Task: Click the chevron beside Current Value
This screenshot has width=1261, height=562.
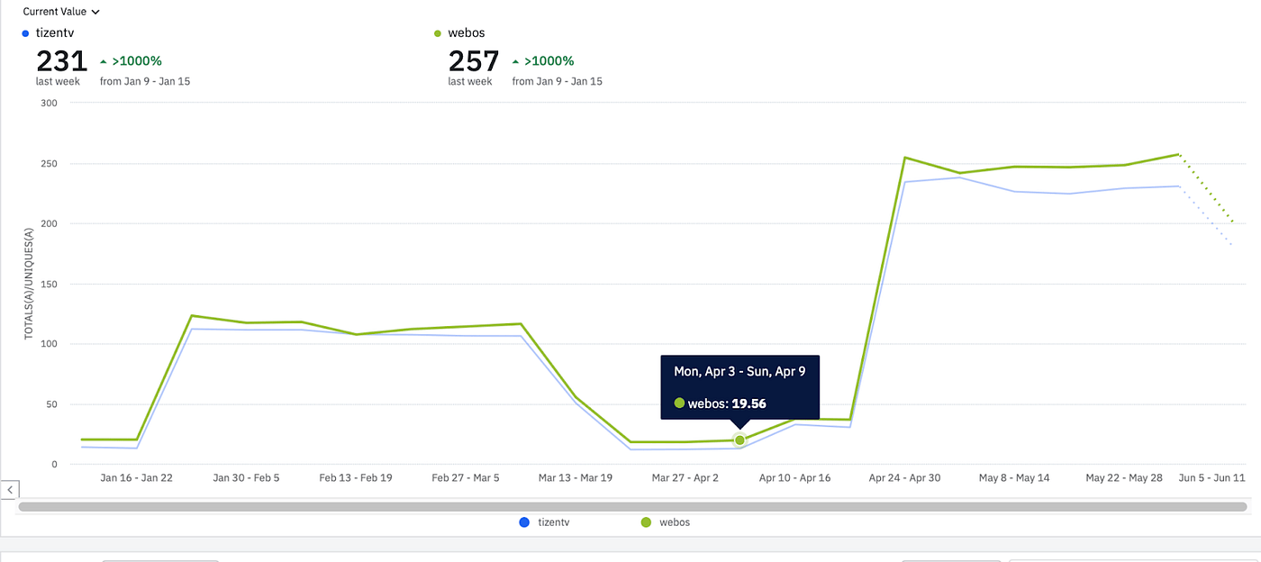Action: click(95, 12)
